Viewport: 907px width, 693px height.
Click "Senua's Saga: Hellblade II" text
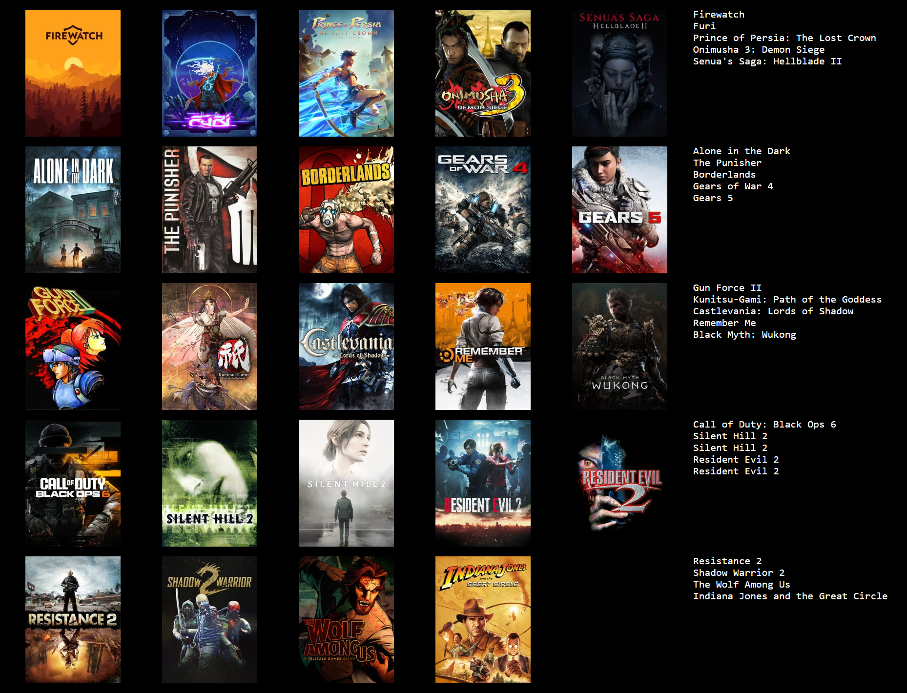[767, 61]
